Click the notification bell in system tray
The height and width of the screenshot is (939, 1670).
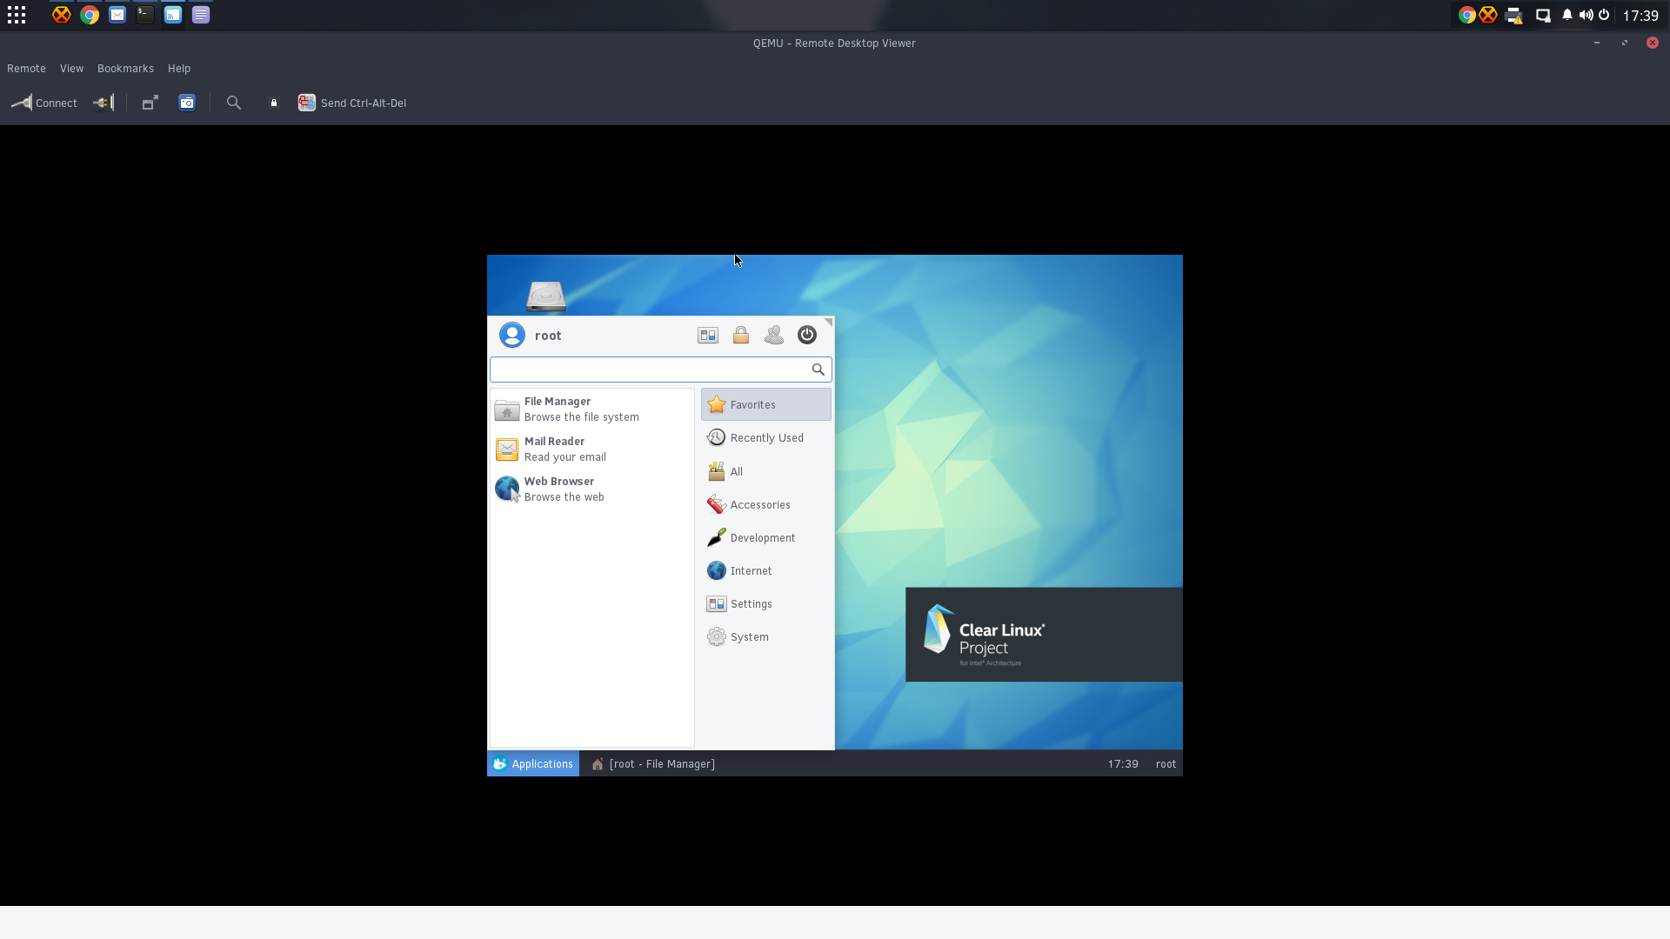pyautogui.click(x=1567, y=15)
